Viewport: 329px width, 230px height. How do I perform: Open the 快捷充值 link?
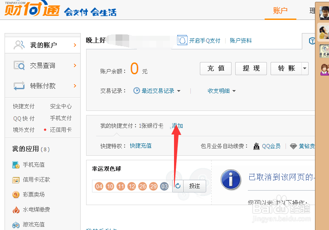(x=140, y=146)
